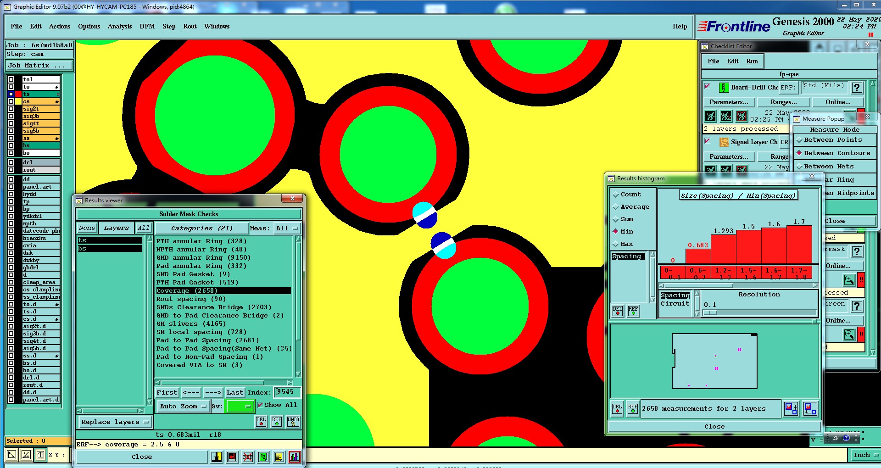Screen dimensions: 881x468
Task: Click the yellow notes icon in Results viewer
Action: point(279,457)
